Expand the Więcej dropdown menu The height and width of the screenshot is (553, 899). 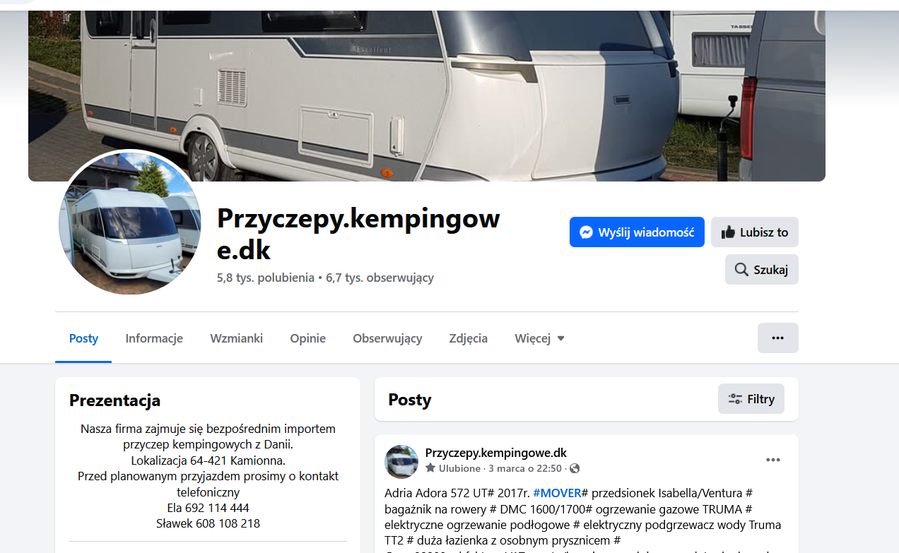coord(539,338)
